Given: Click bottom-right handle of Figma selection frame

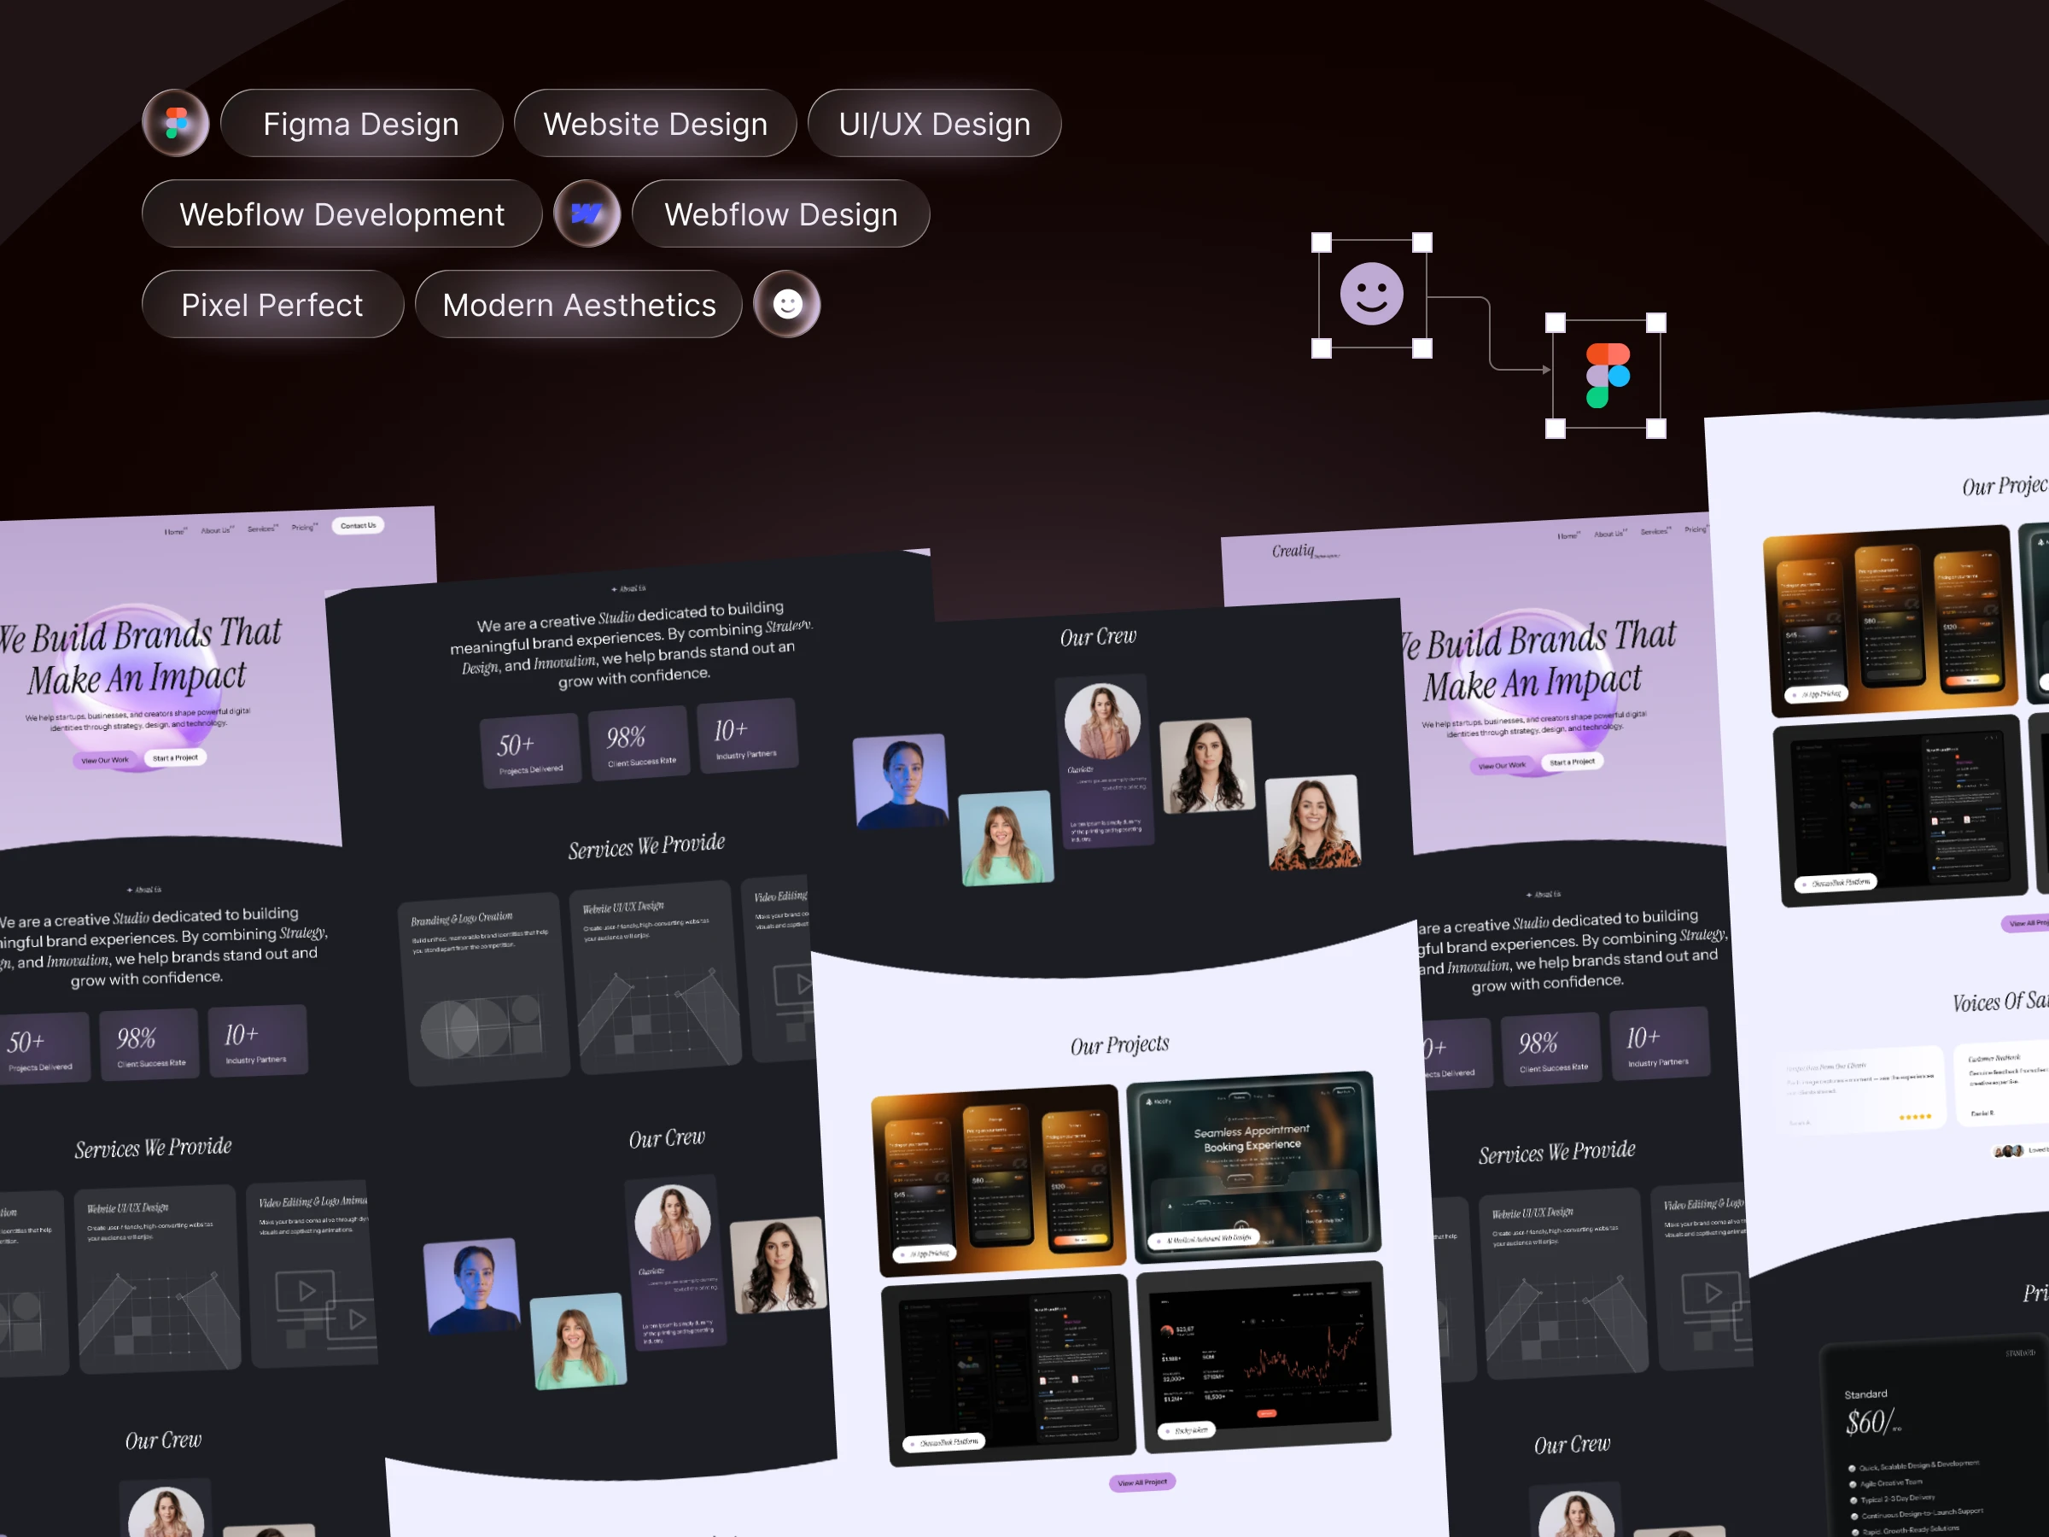Looking at the screenshot, I should pyautogui.click(x=1656, y=428).
